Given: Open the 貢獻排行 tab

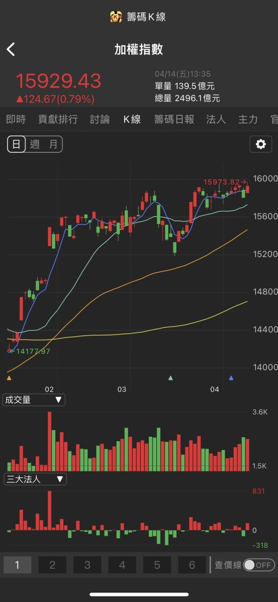Looking at the screenshot, I should tap(58, 119).
